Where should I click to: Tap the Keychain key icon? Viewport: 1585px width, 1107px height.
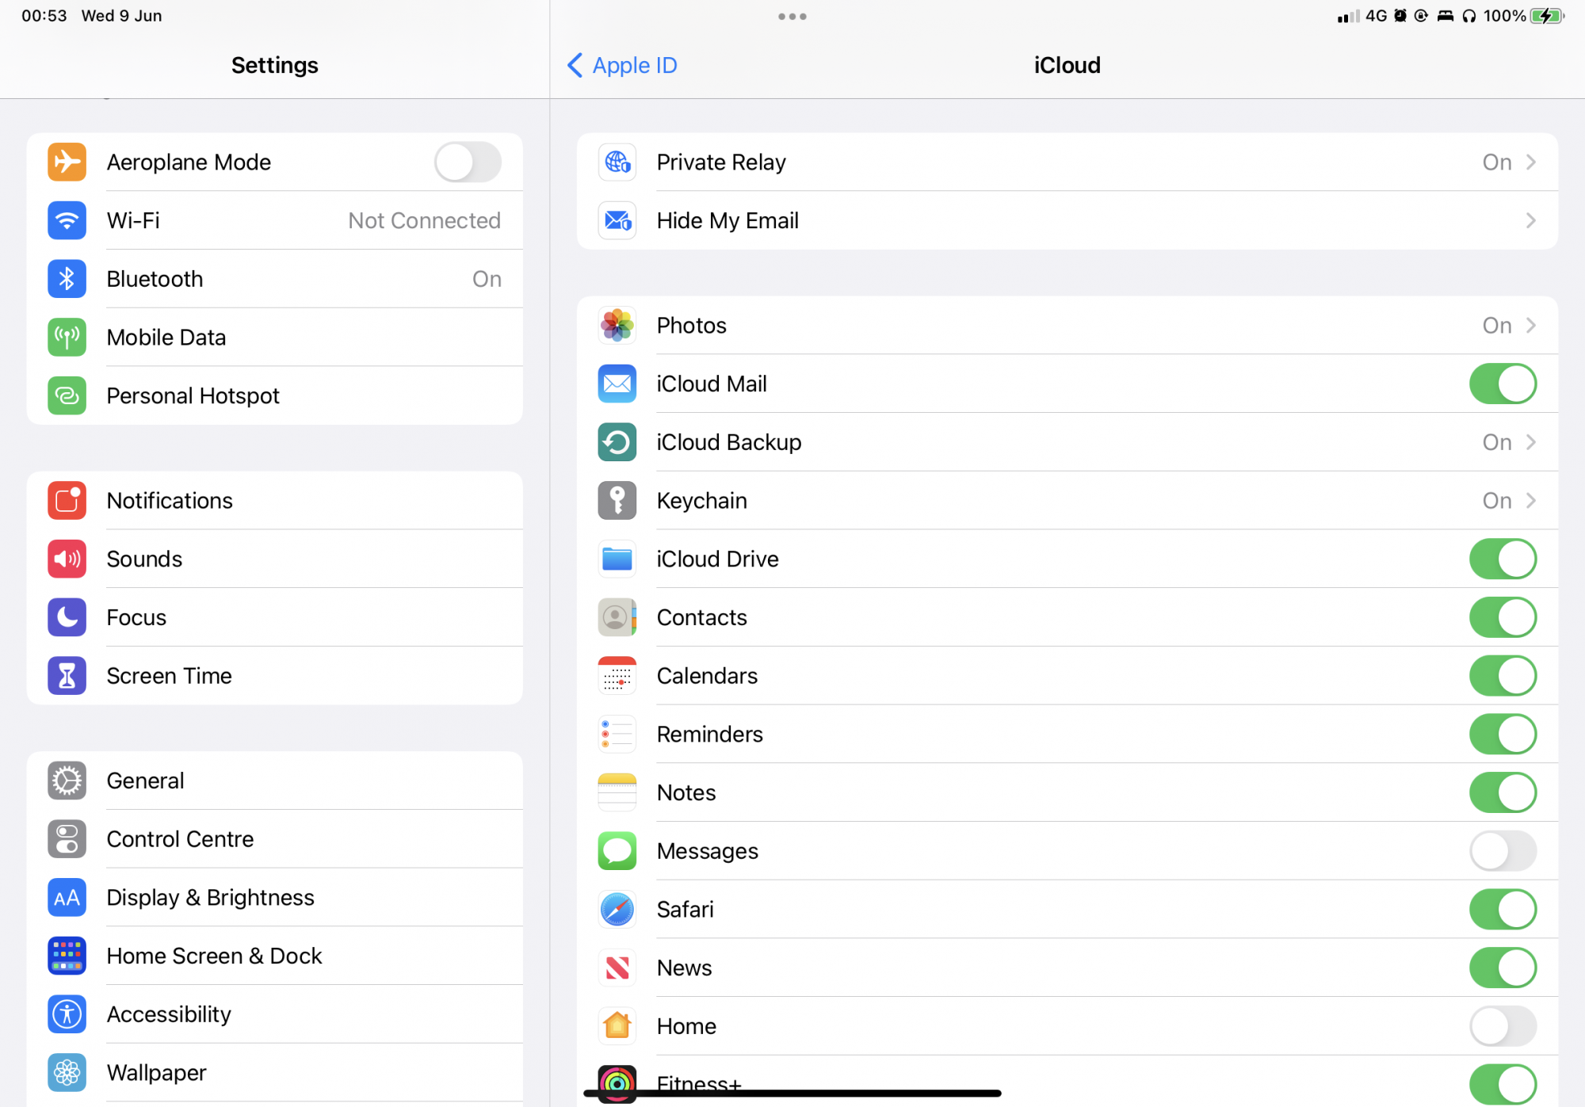pos(617,501)
